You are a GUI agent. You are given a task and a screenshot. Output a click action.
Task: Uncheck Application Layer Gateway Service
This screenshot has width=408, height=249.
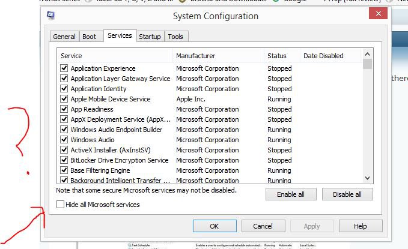click(64, 78)
